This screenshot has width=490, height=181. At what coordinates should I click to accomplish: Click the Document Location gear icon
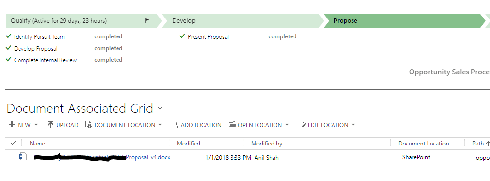click(x=88, y=125)
